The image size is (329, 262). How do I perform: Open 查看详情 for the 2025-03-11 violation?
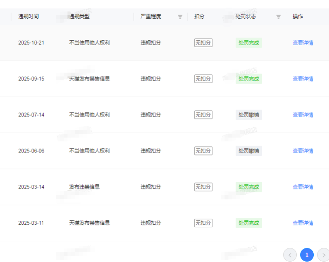303,223
